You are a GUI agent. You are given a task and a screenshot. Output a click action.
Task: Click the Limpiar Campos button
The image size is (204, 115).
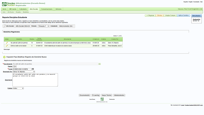170,15
